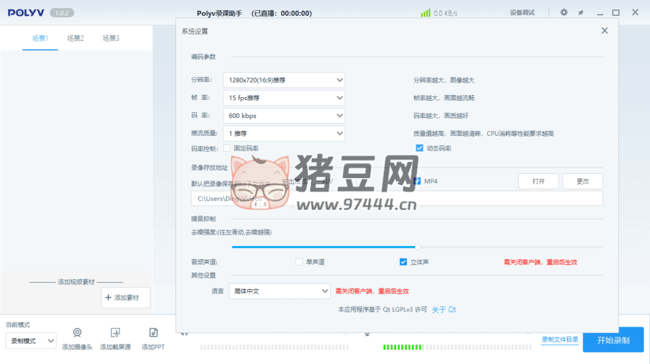Open settings via the gear icon

point(564,13)
